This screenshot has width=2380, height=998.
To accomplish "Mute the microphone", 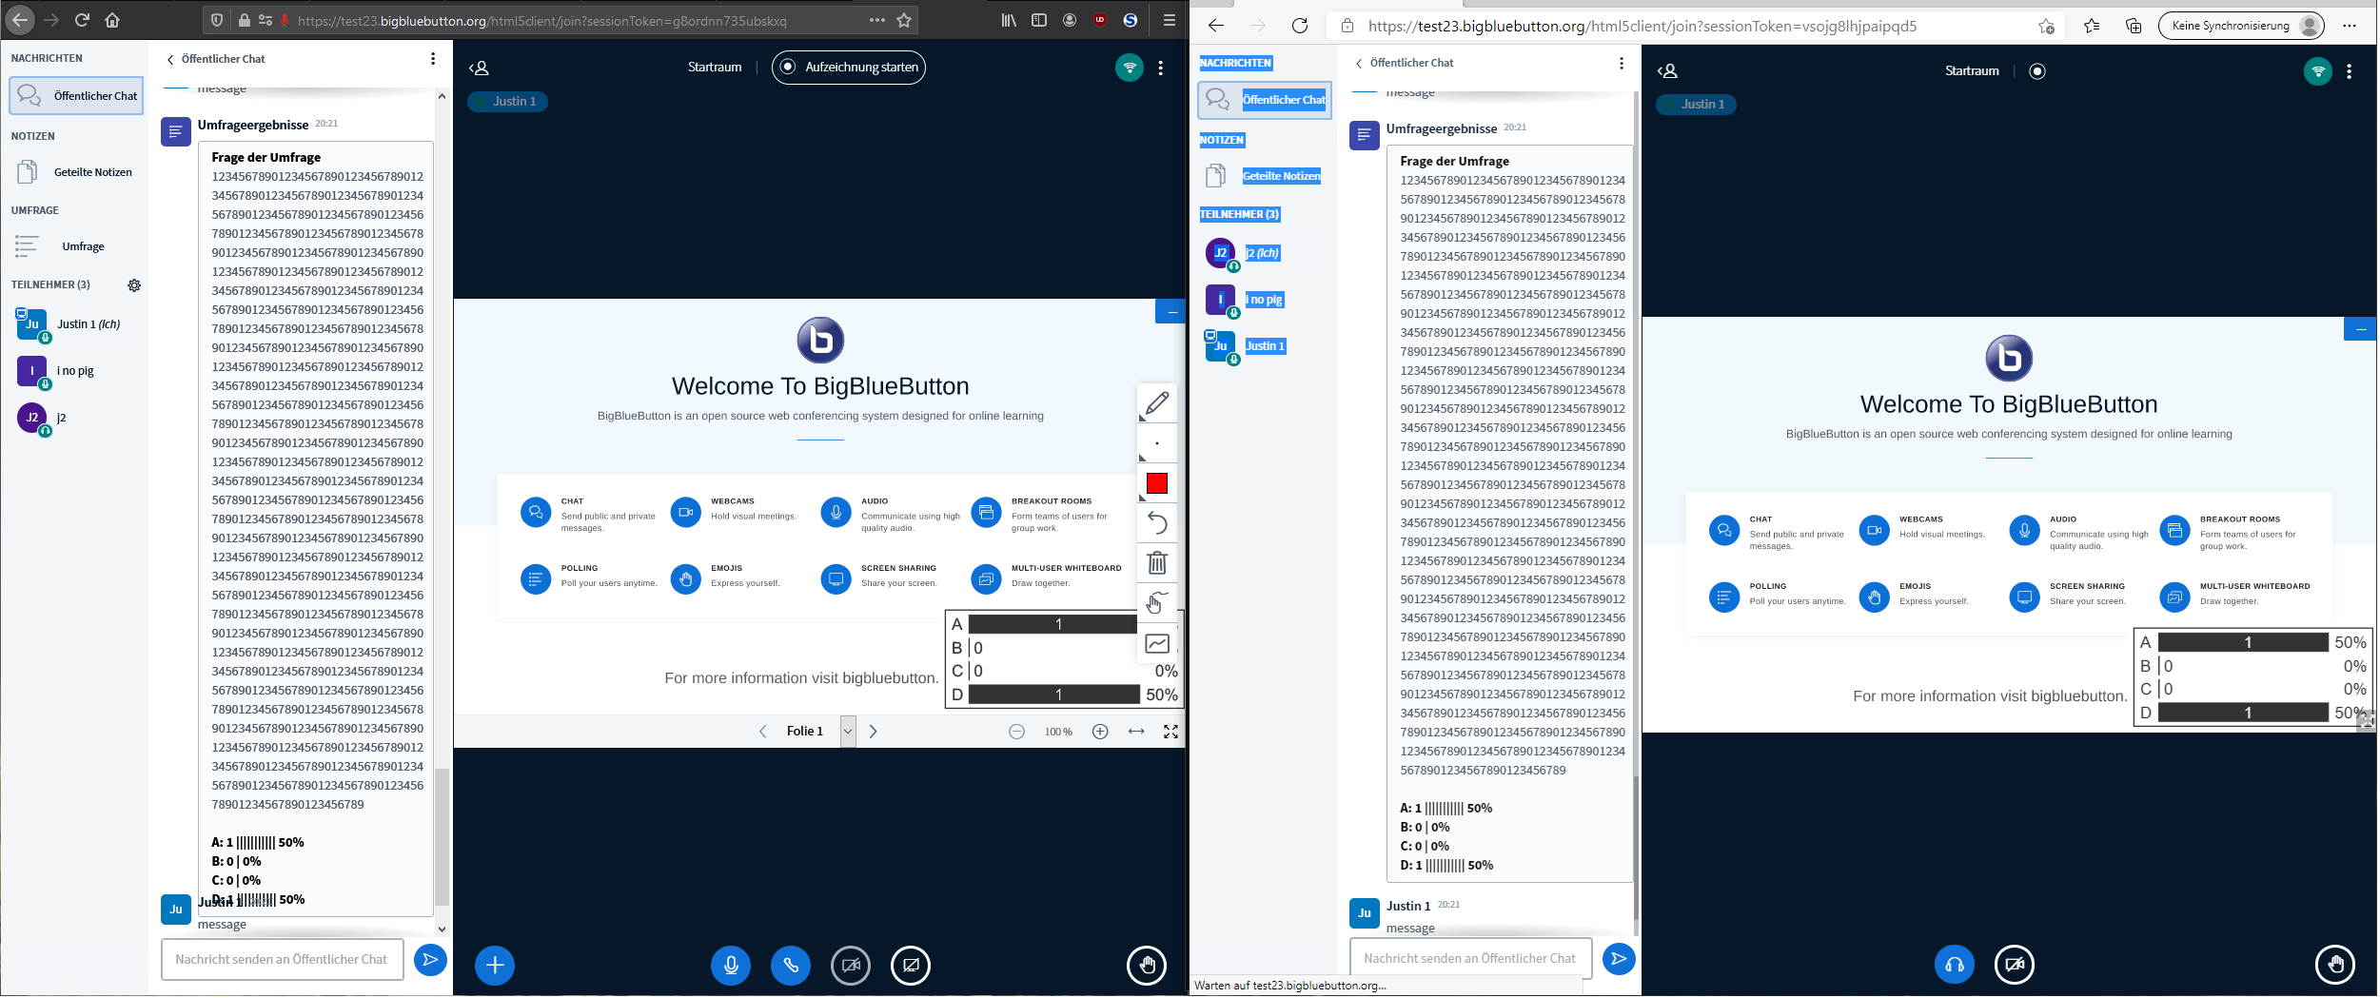I will 730,965.
